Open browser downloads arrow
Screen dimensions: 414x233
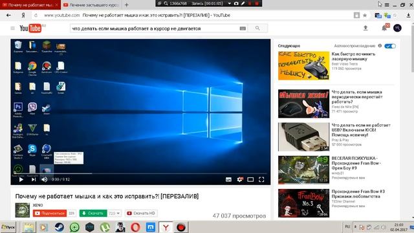(x=408, y=16)
